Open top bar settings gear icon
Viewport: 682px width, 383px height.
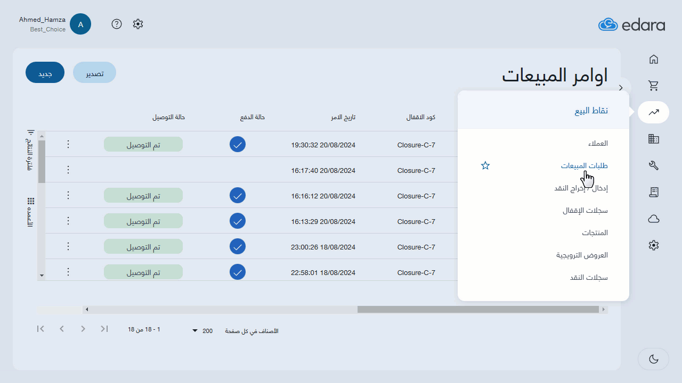point(138,24)
